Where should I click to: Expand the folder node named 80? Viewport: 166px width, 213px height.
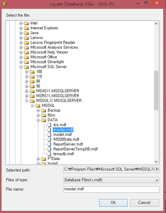(x=27, y=81)
